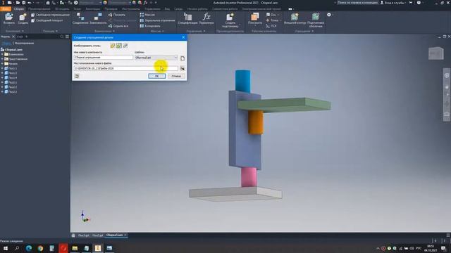
Task: Expand the Начало folder in the model tree
Action: pos(2,64)
